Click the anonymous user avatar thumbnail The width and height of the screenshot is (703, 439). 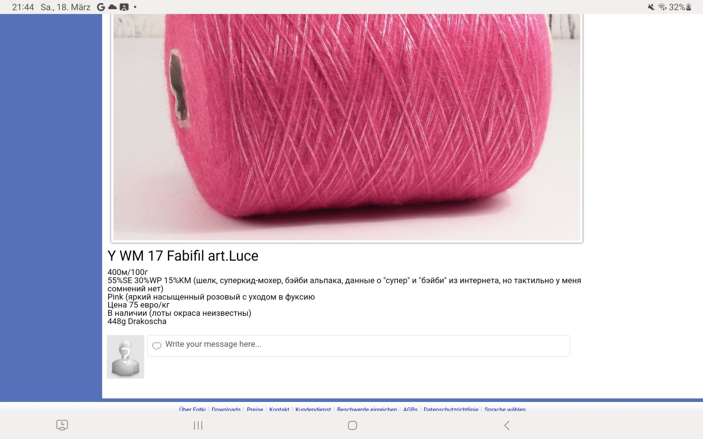[x=126, y=357]
